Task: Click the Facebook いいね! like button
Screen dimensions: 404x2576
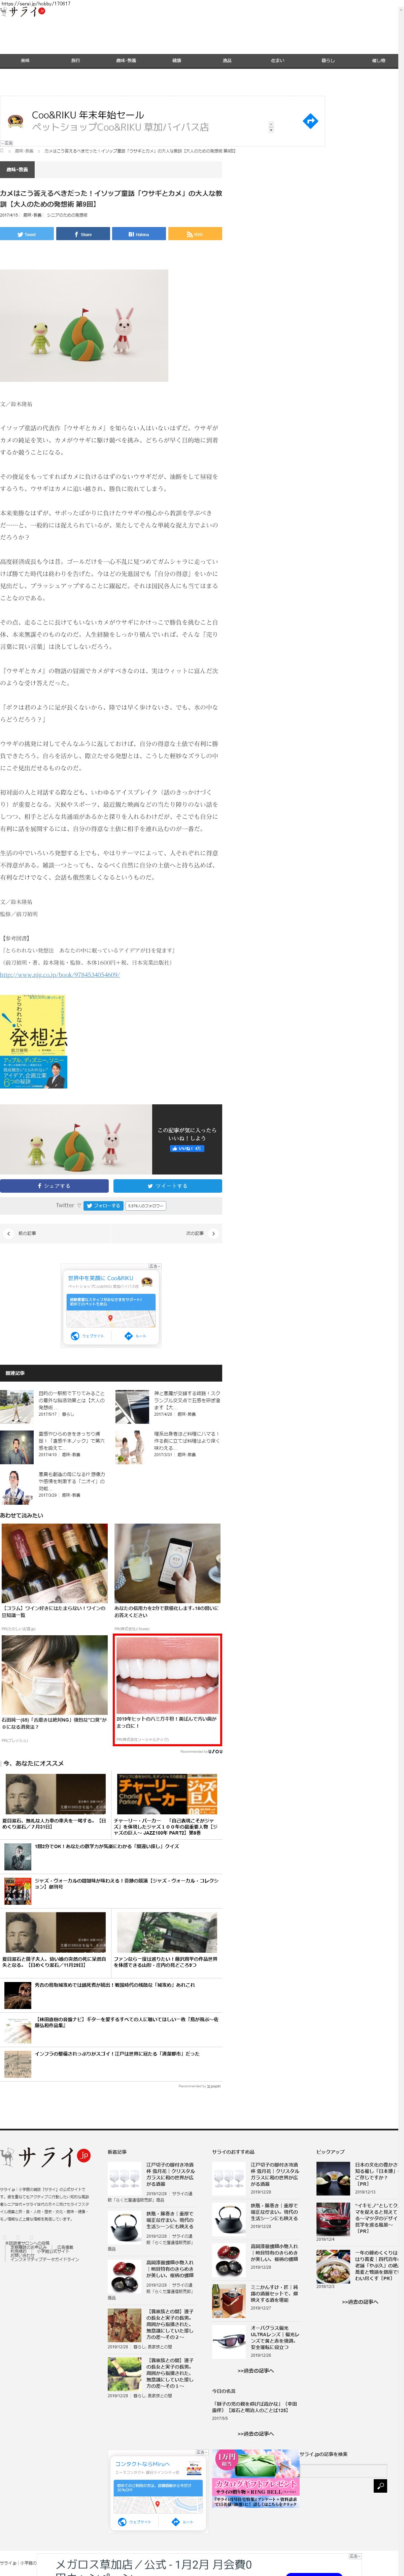Action: coord(187,1148)
